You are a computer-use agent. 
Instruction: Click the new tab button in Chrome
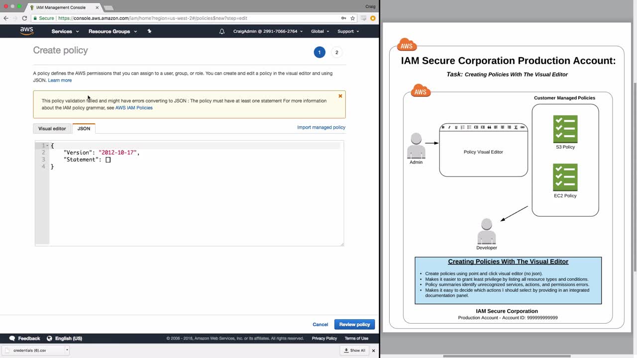click(x=108, y=7)
